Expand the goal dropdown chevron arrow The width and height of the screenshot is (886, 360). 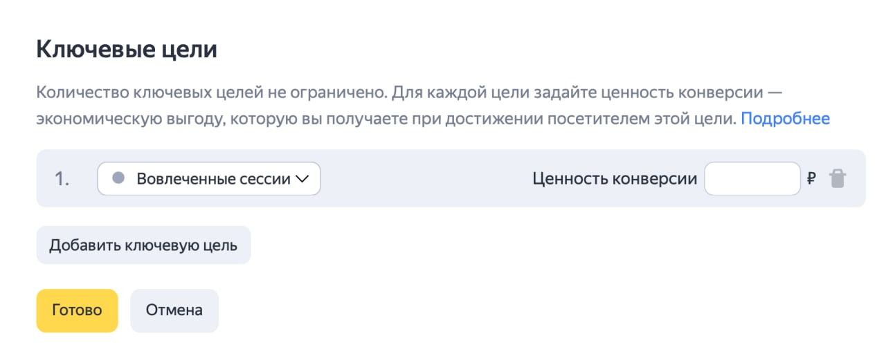coord(302,179)
